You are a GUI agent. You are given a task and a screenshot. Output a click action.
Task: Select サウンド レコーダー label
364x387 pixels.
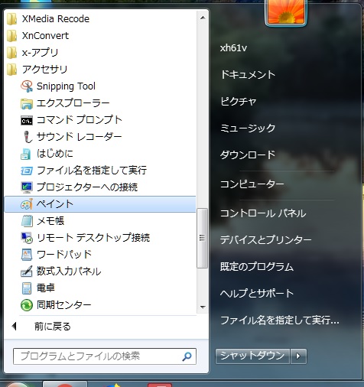(80, 137)
